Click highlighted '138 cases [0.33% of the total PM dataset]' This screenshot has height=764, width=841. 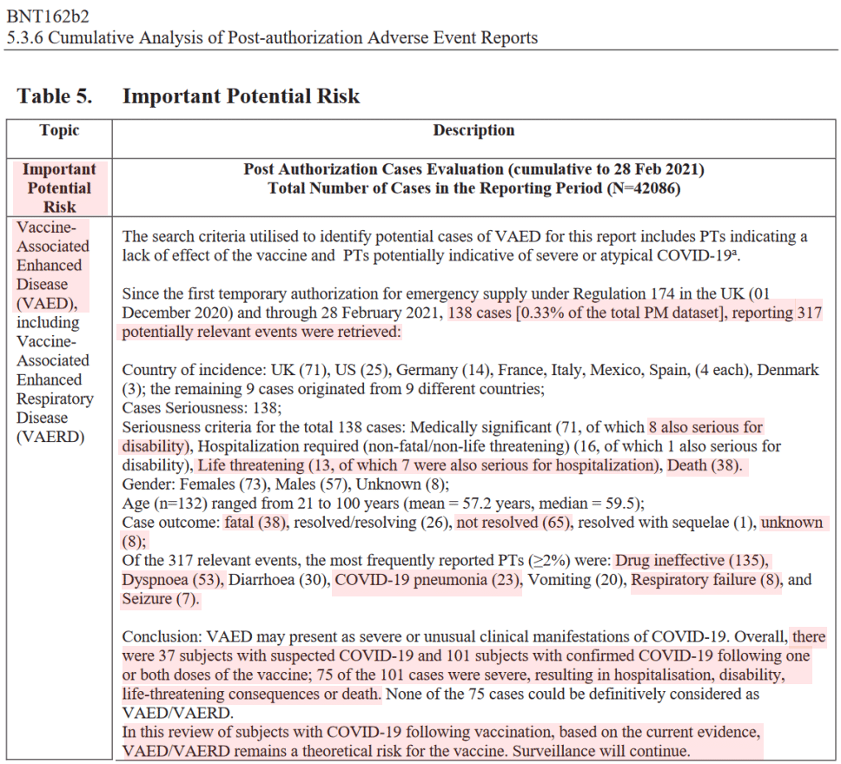pyautogui.click(x=586, y=313)
